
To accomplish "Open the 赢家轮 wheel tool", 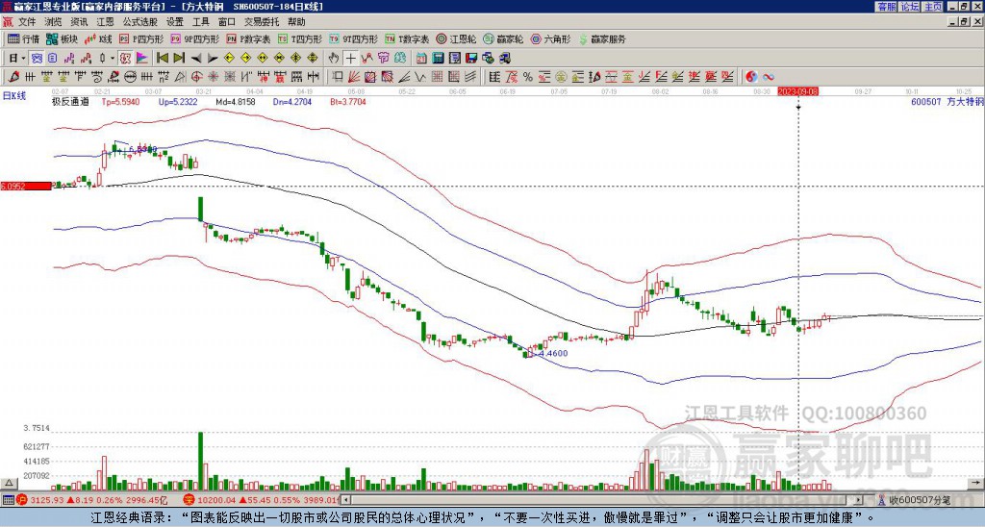I will [x=503, y=38].
